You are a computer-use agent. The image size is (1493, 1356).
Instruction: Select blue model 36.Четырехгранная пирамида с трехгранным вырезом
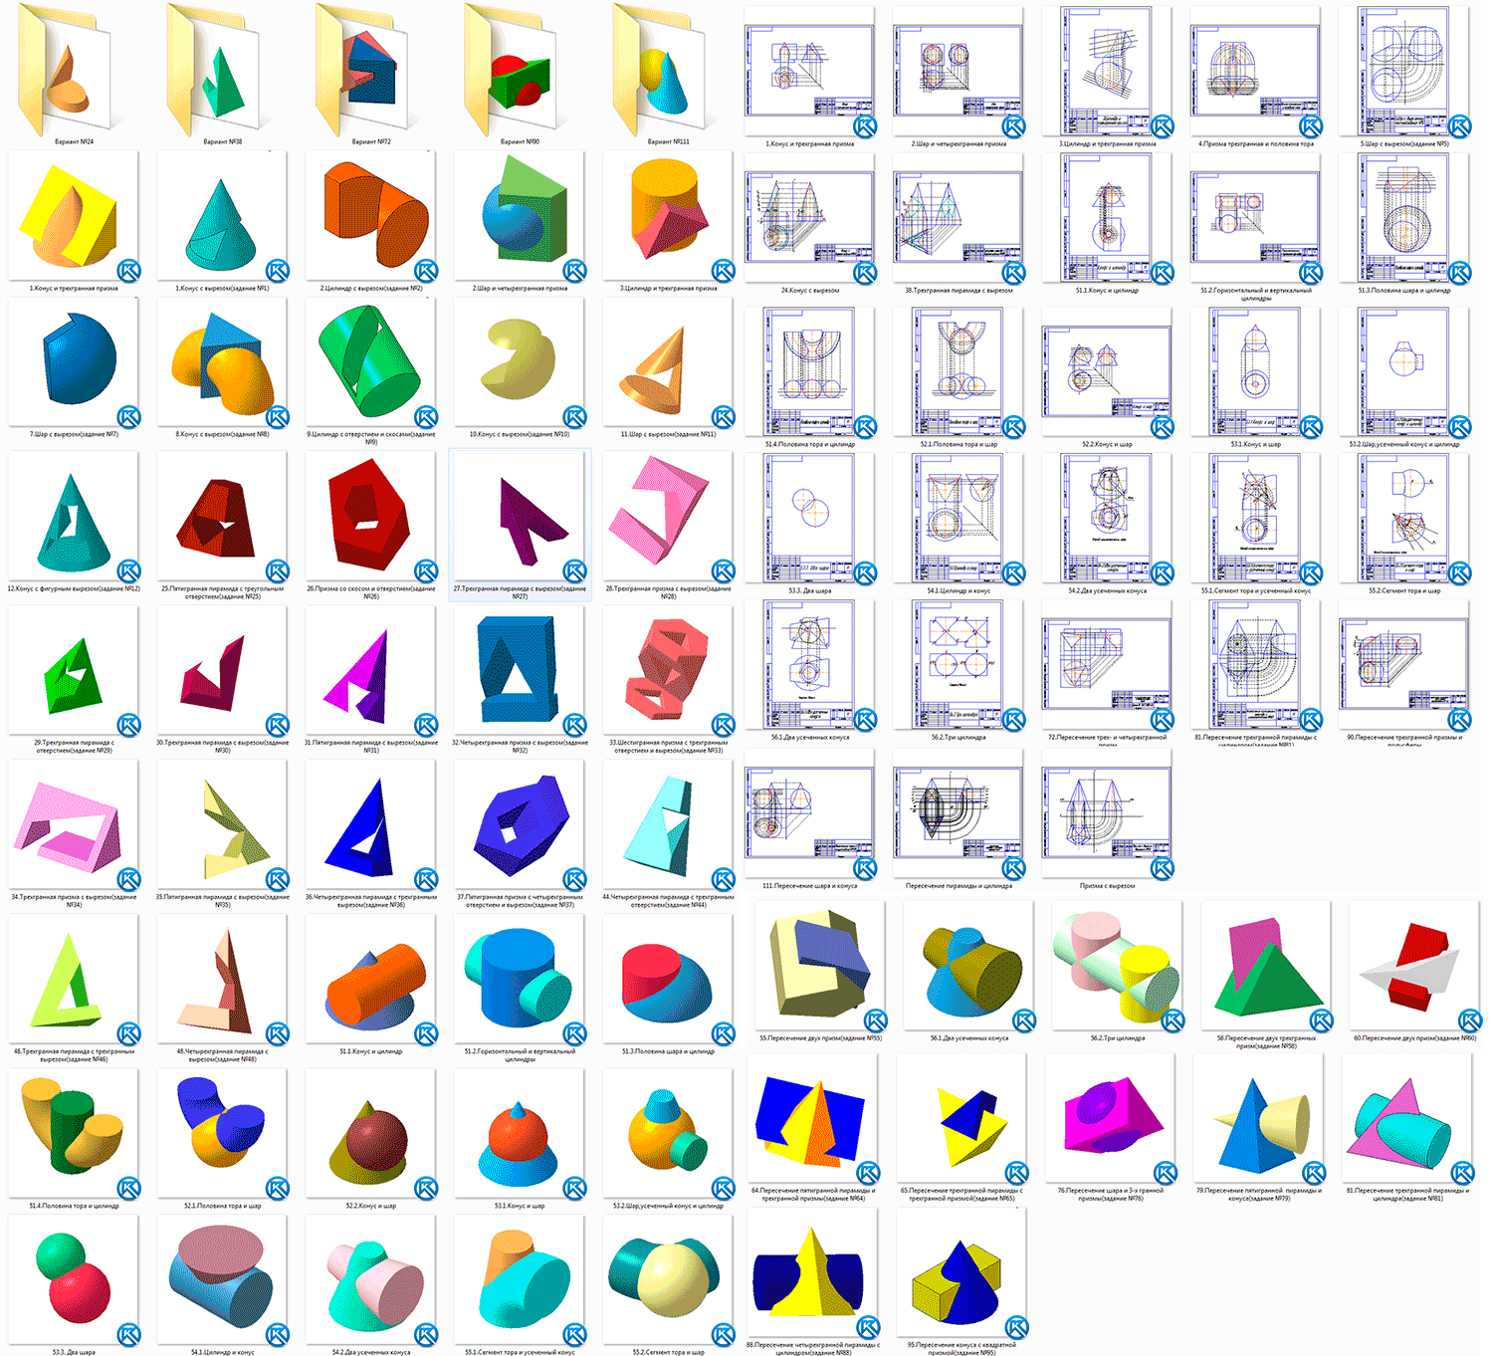pyautogui.click(x=370, y=825)
